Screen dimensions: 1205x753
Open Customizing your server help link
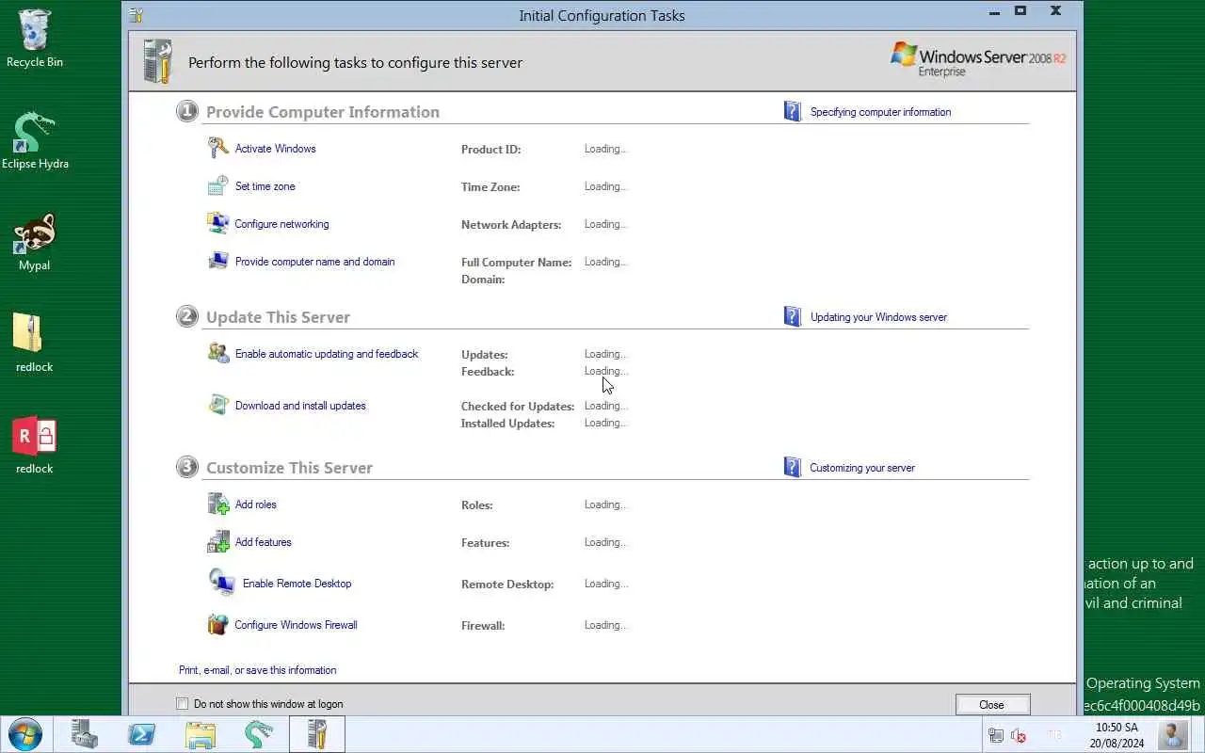coord(862,468)
